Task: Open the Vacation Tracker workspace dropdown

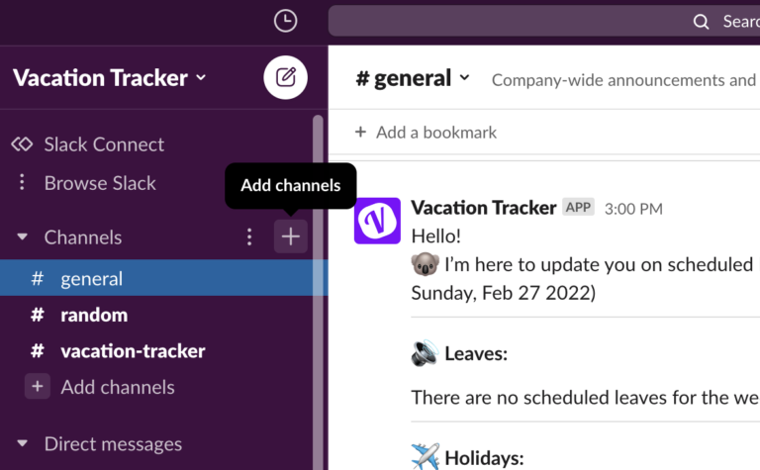Action: tap(110, 77)
